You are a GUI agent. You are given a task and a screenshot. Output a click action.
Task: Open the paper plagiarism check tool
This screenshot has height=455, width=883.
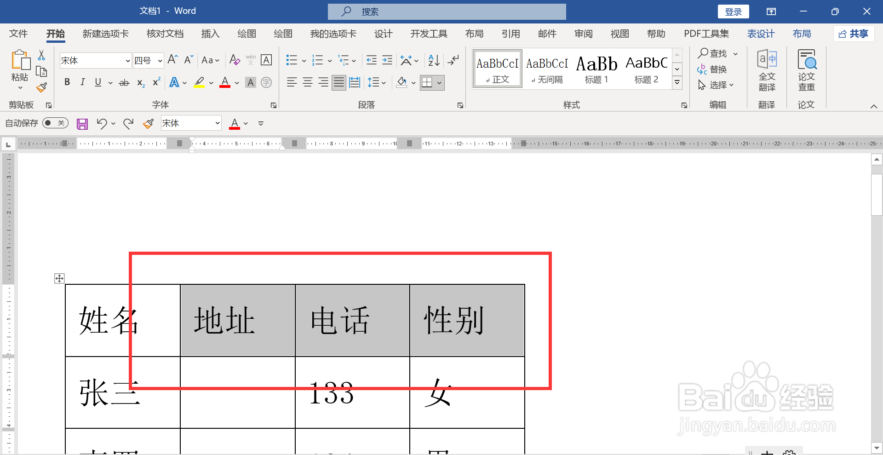click(807, 70)
